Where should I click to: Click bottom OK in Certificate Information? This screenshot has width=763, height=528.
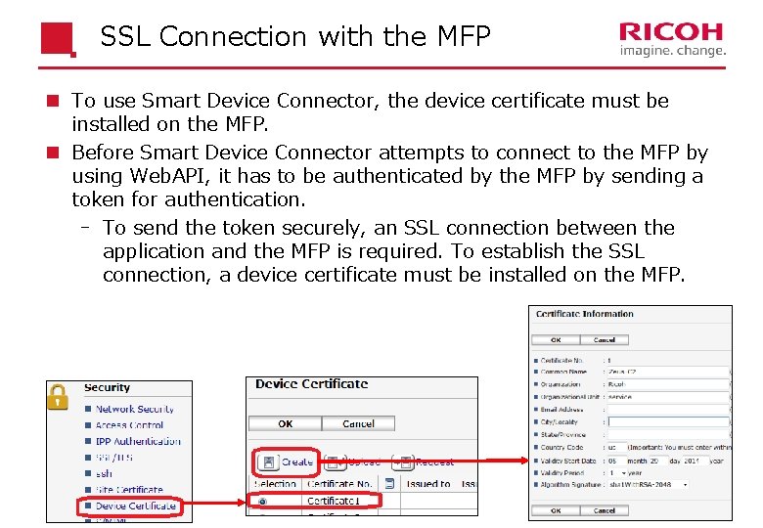(556, 510)
